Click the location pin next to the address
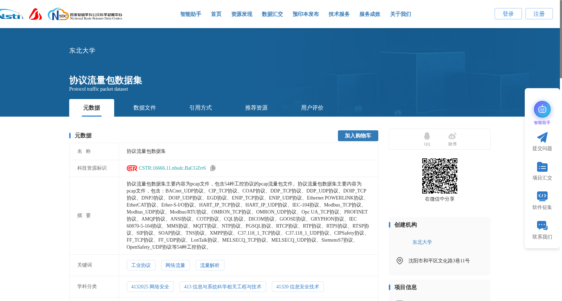Image resolution: width=562 pixels, height=301 pixels. tap(400, 261)
